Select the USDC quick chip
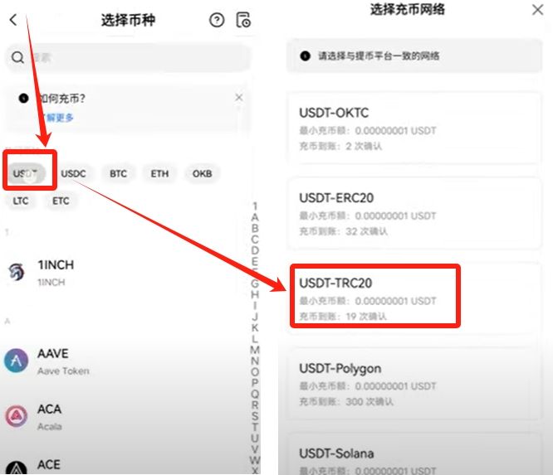The width and height of the screenshot is (553, 475). tap(73, 174)
